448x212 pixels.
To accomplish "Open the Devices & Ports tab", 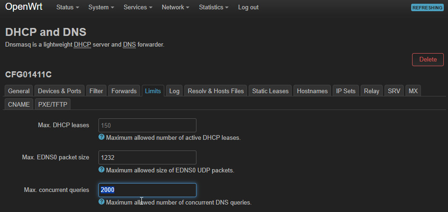I will (x=59, y=91).
